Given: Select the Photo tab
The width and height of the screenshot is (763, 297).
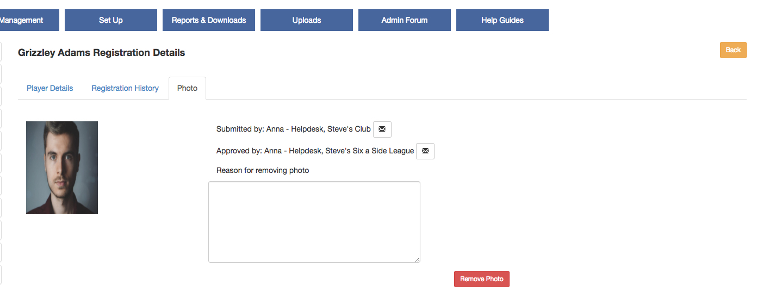Looking at the screenshot, I should (187, 88).
